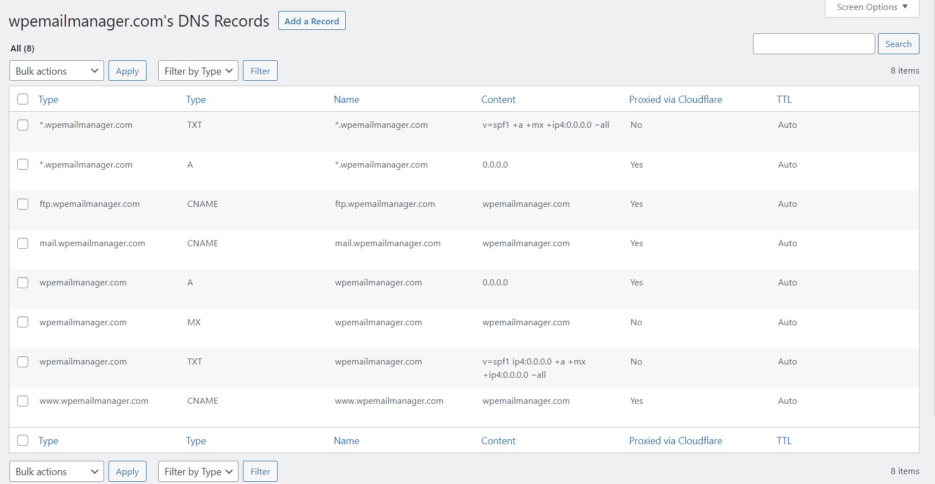The image size is (935, 484).
Task: Click the second Type column header
Action: [x=196, y=100]
